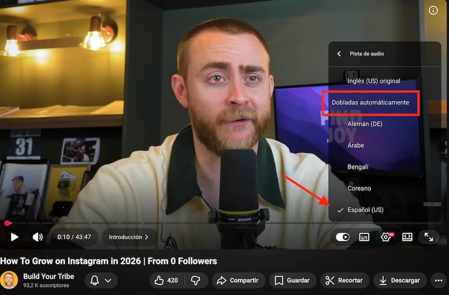Viewport: 449px width, 295px height.
Task: Choose Inglés (US) original audio track
Action: pyautogui.click(x=374, y=81)
